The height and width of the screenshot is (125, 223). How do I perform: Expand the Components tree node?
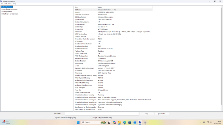coord(2,12)
